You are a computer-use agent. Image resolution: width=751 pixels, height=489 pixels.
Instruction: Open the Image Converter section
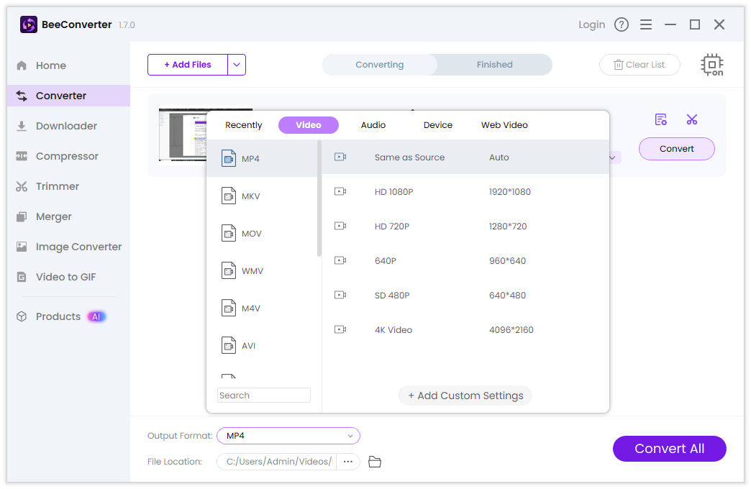[x=78, y=247]
